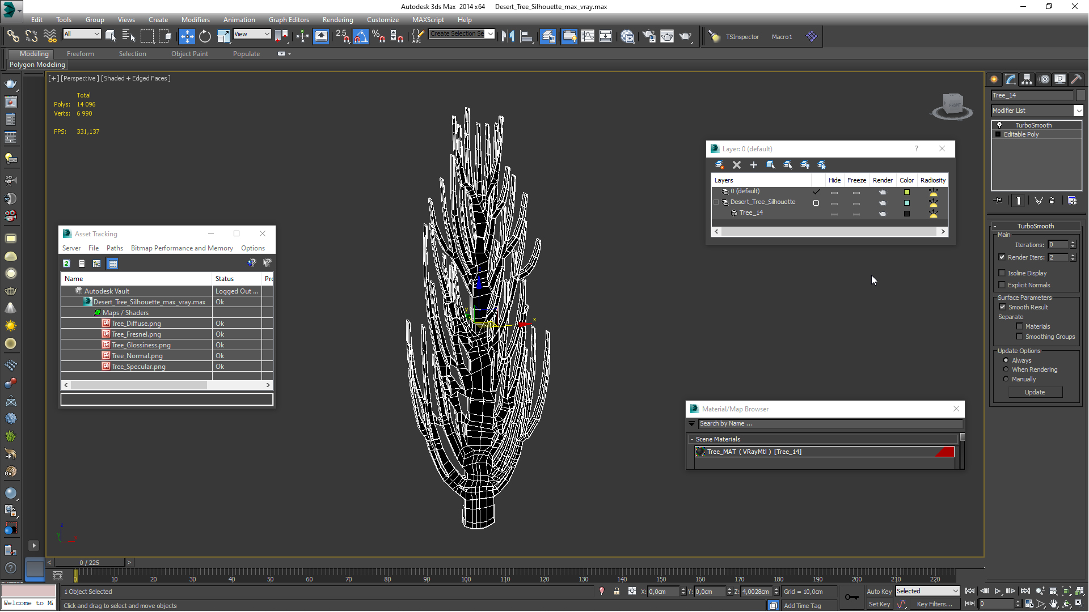Click the timeline frame input field
The width and height of the screenshot is (1089, 612).
tap(90, 562)
